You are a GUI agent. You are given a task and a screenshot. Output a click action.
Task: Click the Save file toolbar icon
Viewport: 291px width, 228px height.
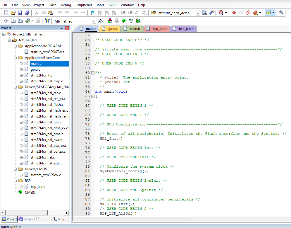[x=20, y=13]
